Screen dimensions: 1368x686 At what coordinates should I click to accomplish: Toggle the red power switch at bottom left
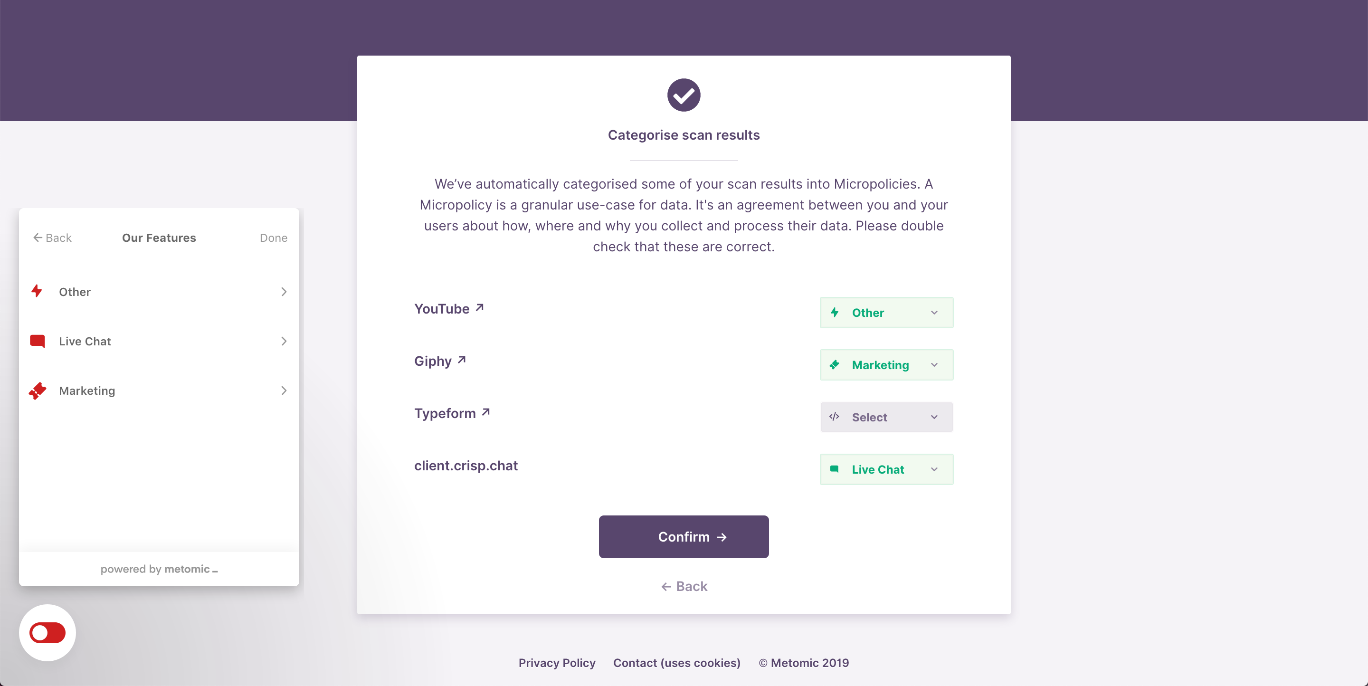click(x=47, y=632)
